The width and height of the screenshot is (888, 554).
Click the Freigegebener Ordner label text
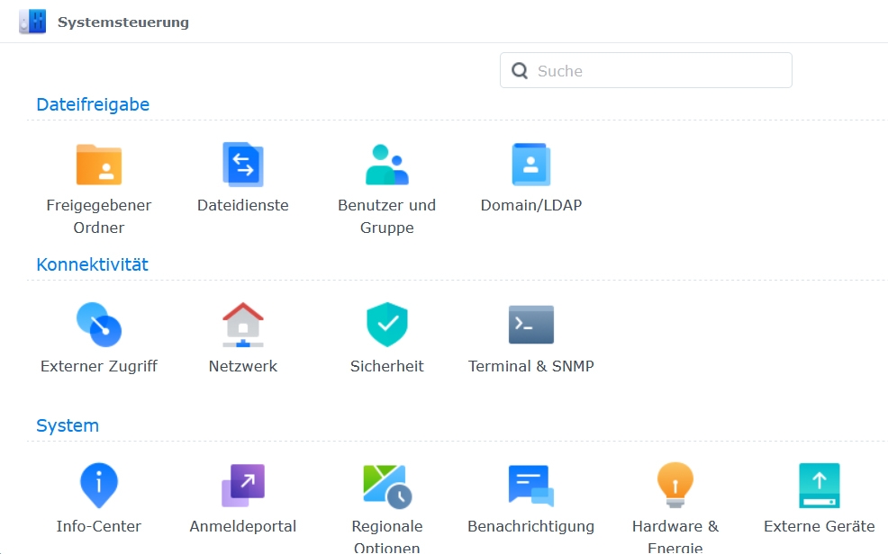tap(99, 217)
